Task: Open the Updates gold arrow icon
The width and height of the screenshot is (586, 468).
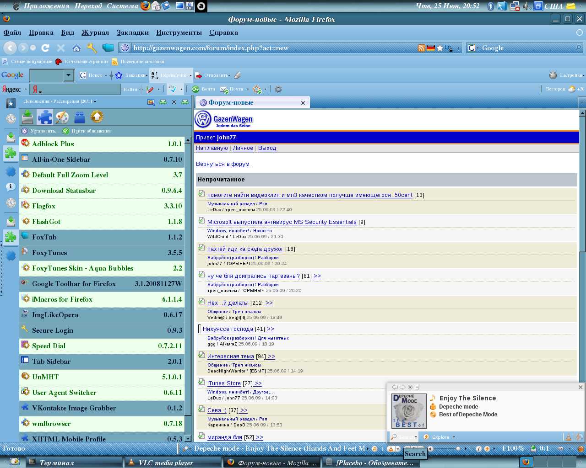Action: click(97, 117)
